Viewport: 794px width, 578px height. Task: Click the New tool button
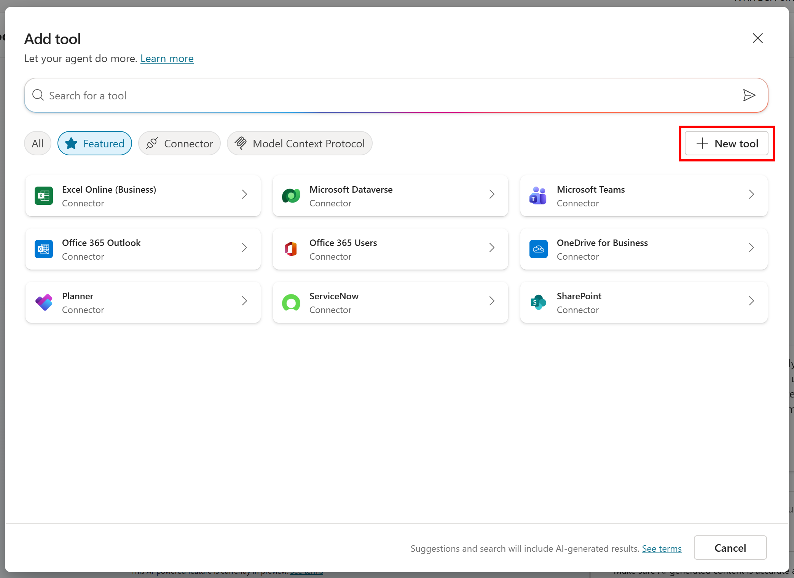727,144
